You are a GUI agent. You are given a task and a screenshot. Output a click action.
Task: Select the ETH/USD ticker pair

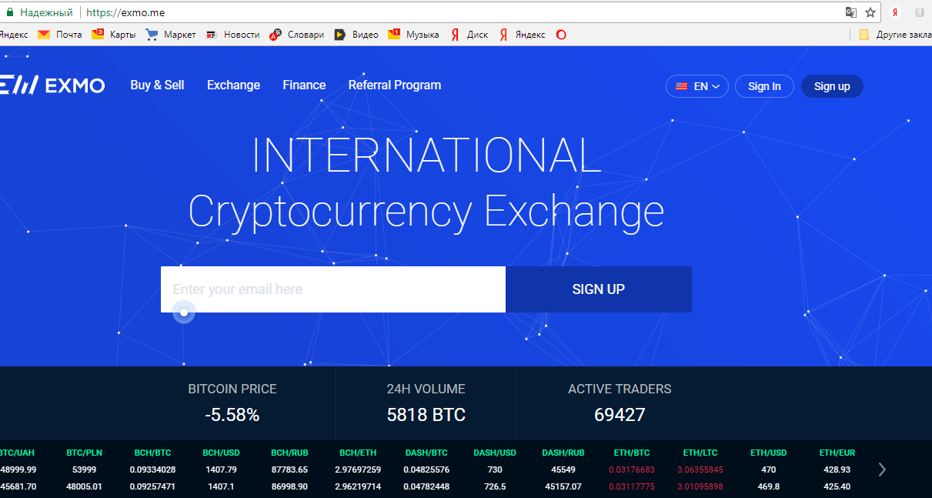(768, 453)
